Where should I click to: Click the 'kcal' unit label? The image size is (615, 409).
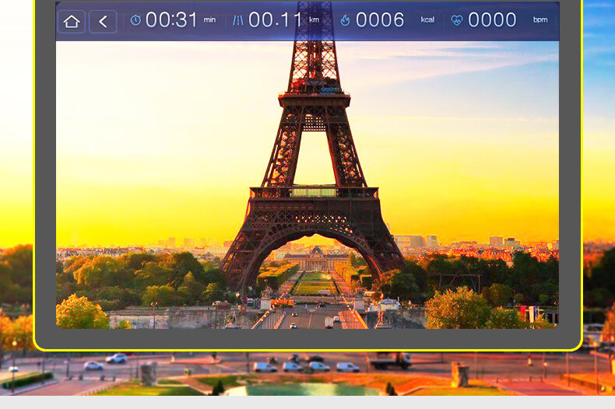[x=427, y=20]
